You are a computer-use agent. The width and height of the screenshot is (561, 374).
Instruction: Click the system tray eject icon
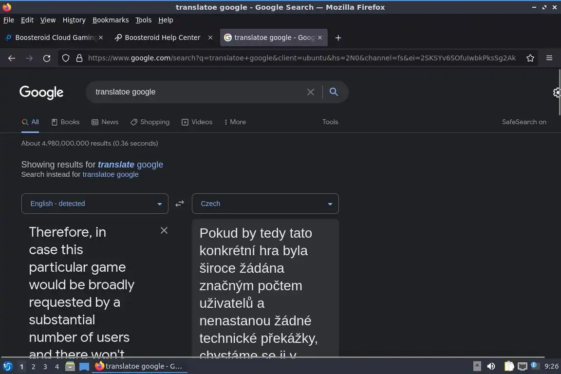point(477,366)
